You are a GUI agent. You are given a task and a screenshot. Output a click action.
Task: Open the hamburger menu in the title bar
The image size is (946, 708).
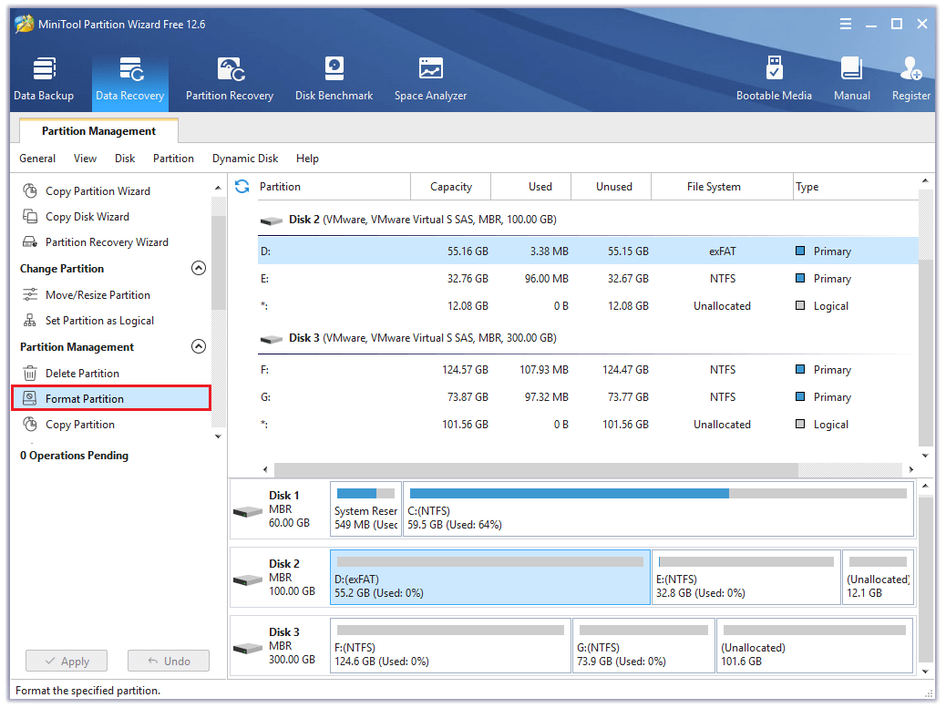[x=846, y=24]
